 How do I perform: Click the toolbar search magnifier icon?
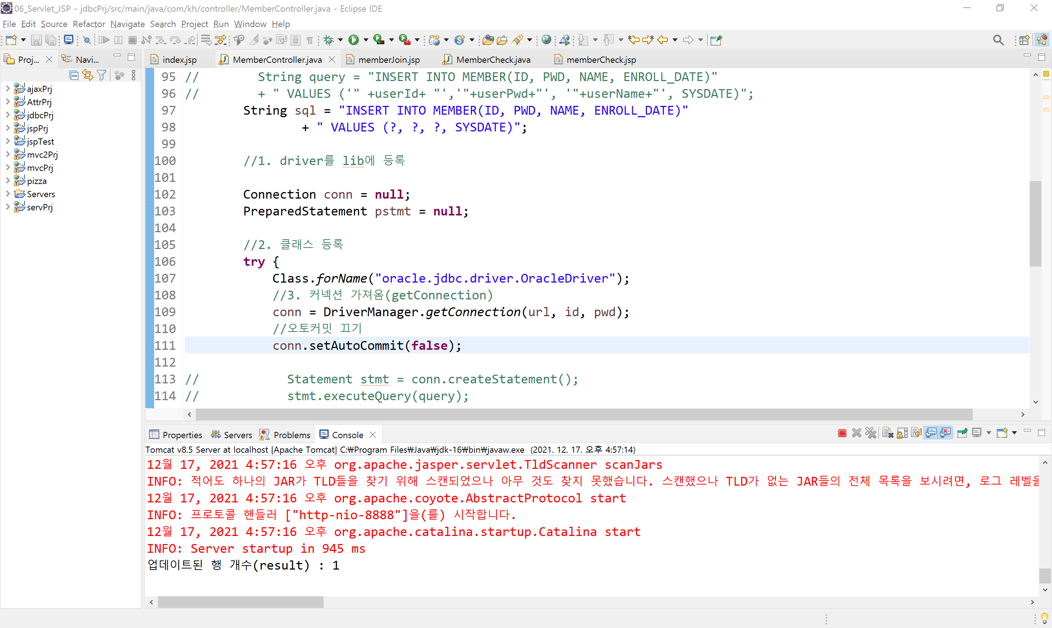998,40
